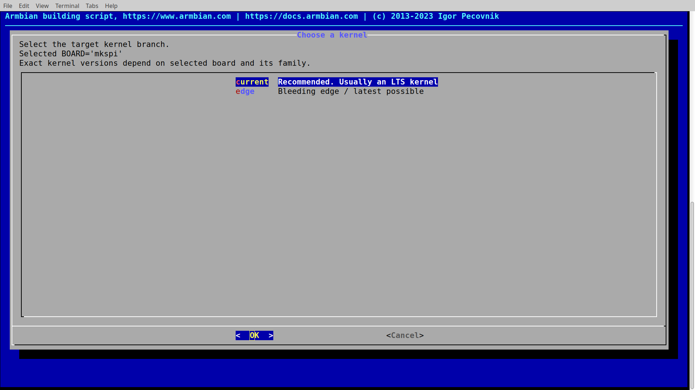The image size is (695, 390).
Task: Open the Edit menu
Action: (x=24, y=6)
